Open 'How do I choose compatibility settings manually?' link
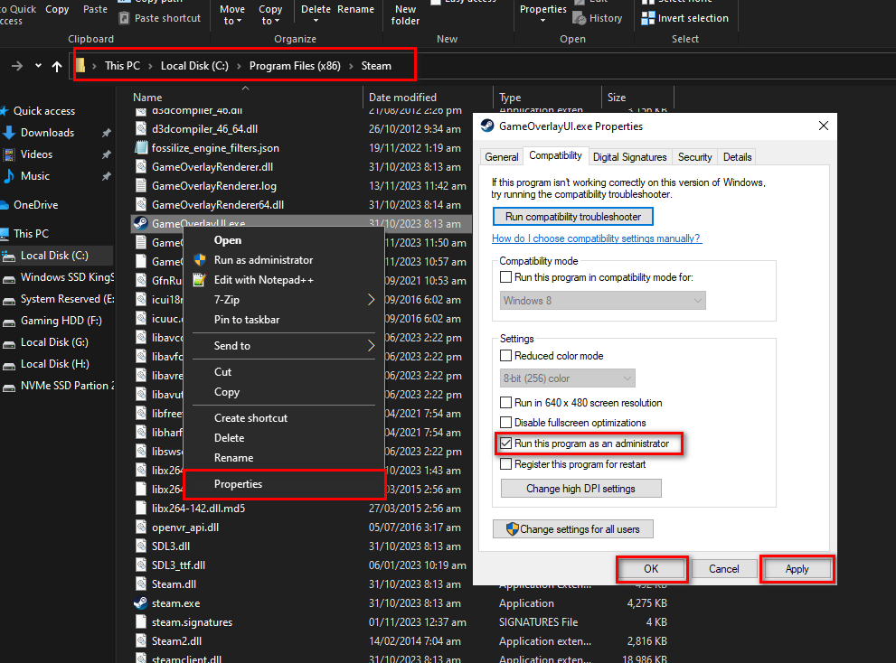Screen dimensions: 896x663 tap(596, 238)
